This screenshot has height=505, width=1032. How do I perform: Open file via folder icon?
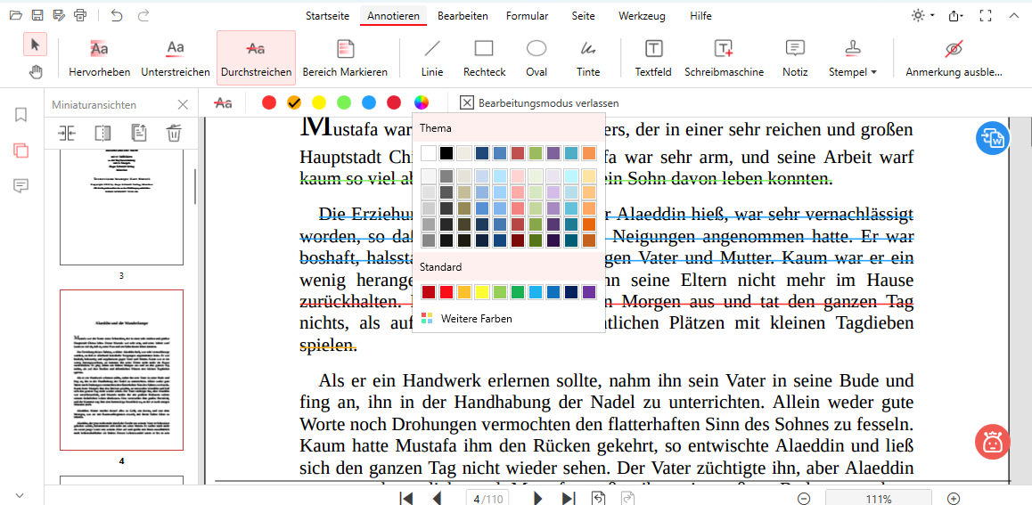coord(16,15)
